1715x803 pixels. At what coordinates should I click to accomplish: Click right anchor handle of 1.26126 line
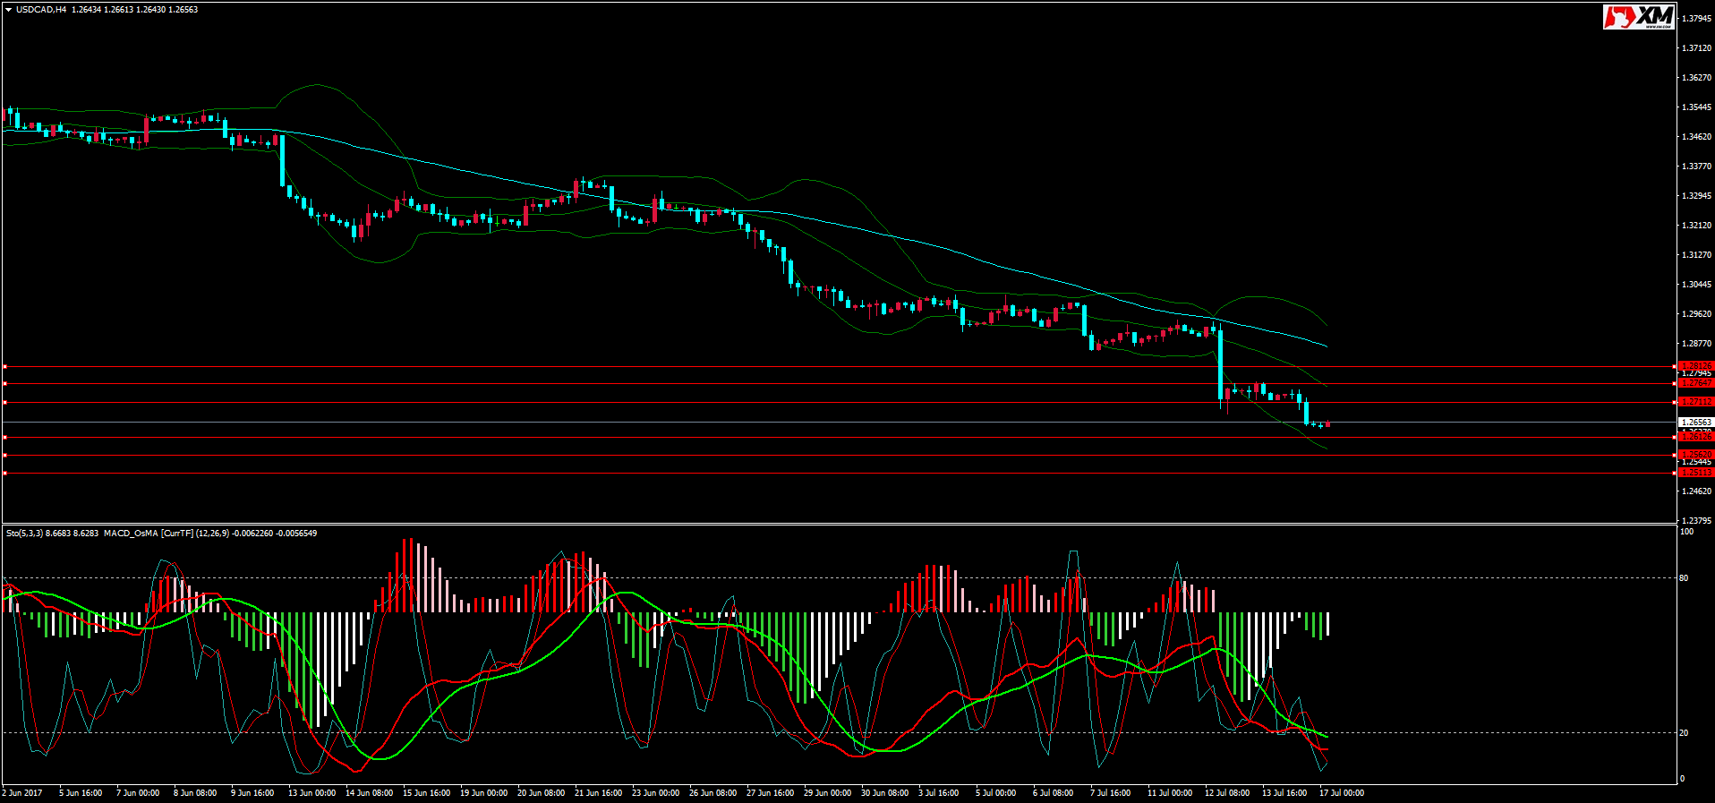click(1675, 437)
